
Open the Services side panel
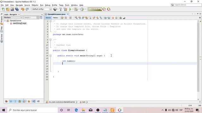2,38
